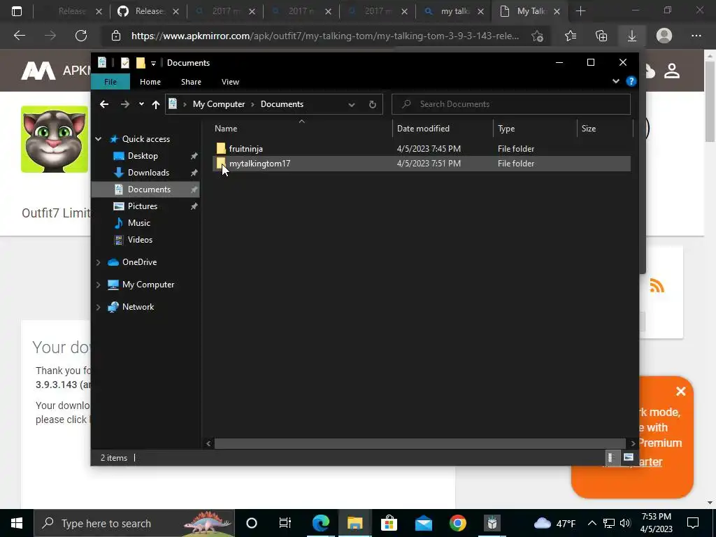
Task: Click the horizontal scrollbar in file list
Action: (x=420, y=443)
